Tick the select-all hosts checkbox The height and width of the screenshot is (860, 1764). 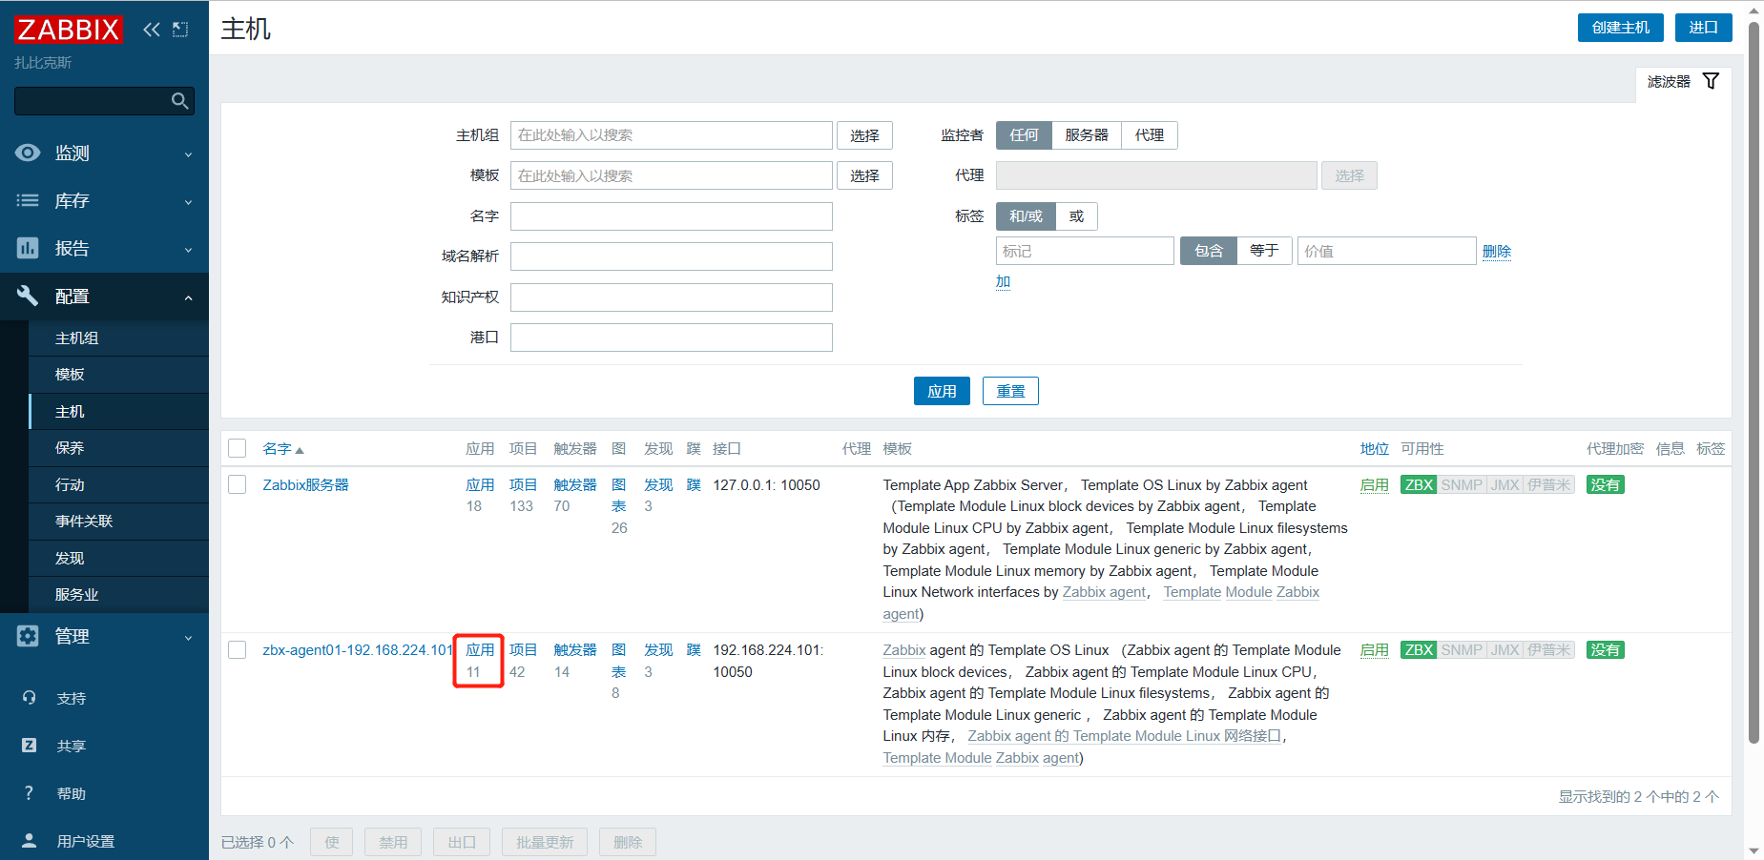(238, 448)
